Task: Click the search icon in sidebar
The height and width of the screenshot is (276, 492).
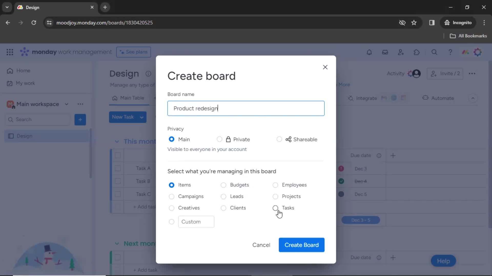Action: 11,119
